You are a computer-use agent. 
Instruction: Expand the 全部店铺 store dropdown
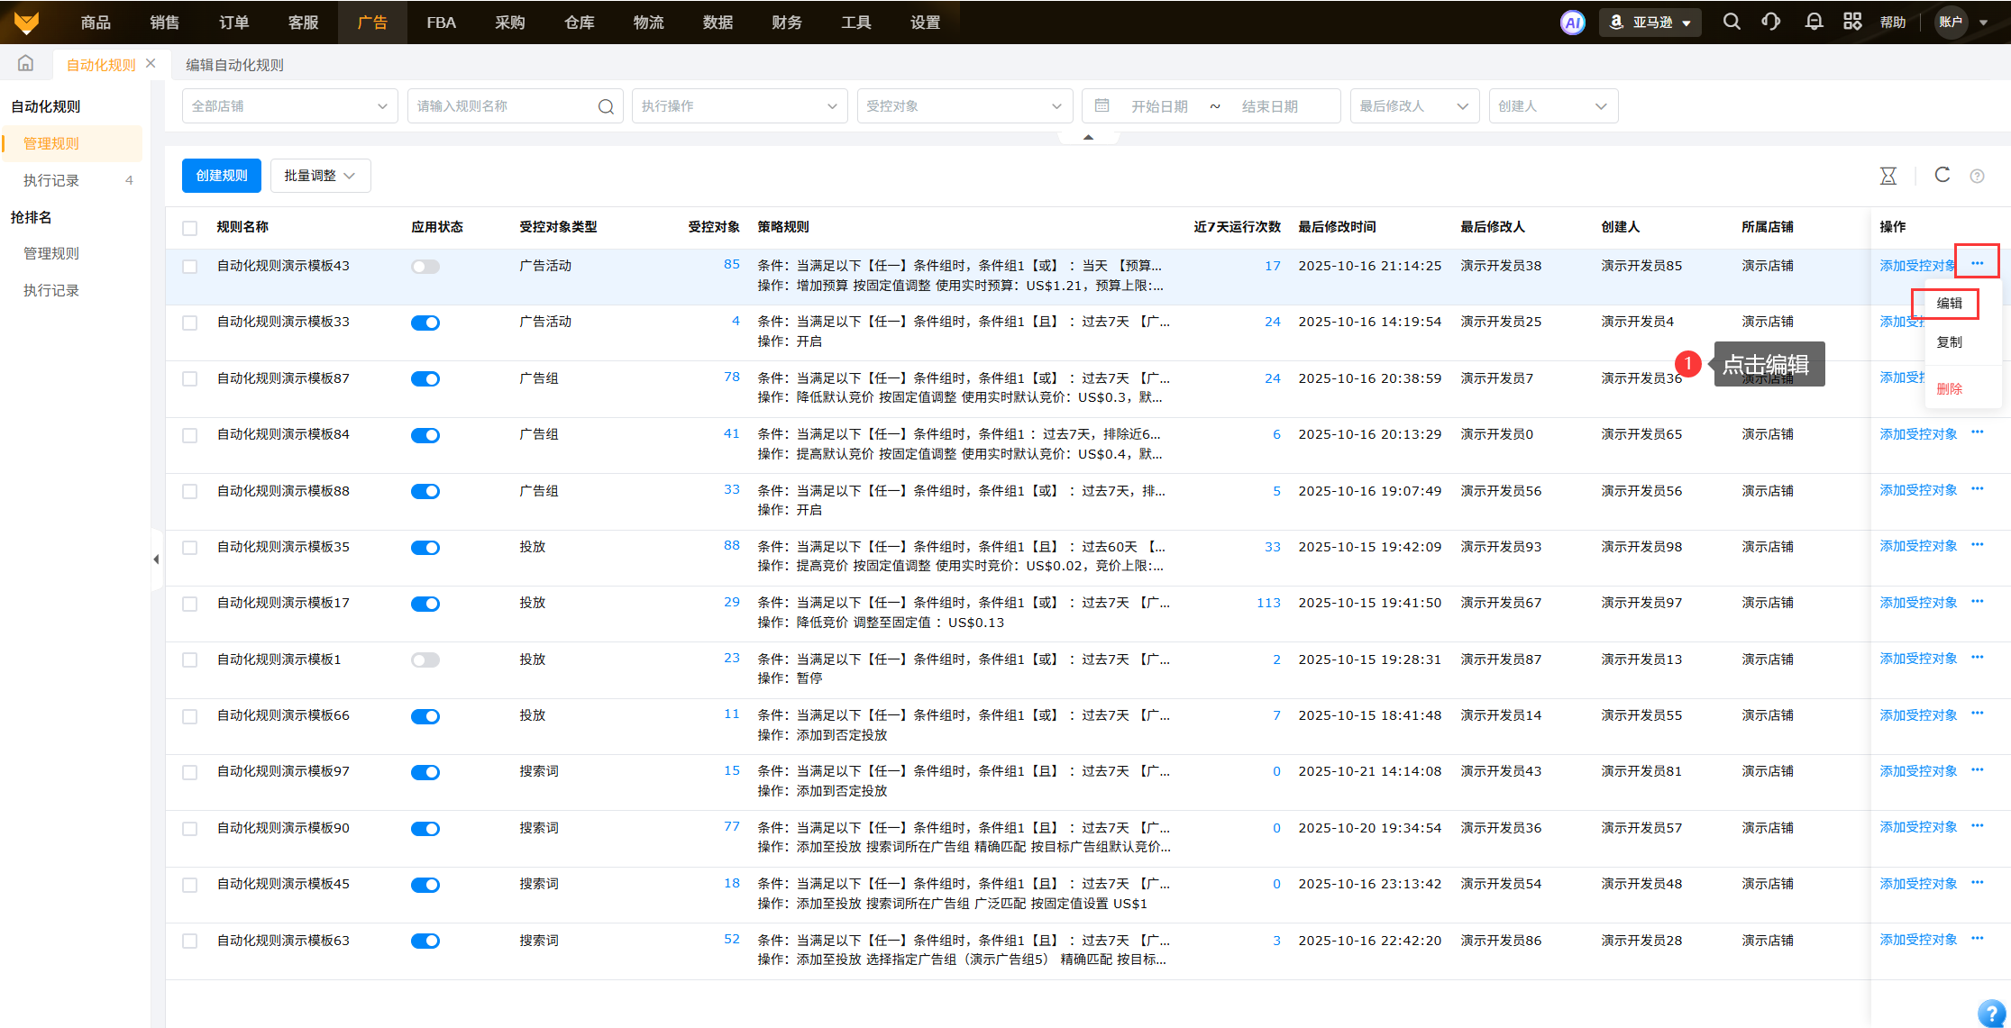tap(289, 106)
